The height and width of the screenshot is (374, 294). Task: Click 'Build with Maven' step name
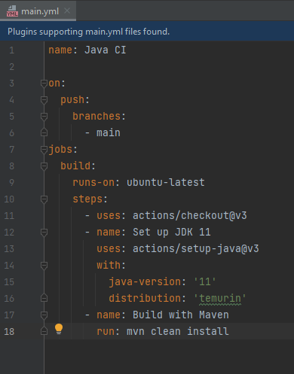tap(181, 315)
